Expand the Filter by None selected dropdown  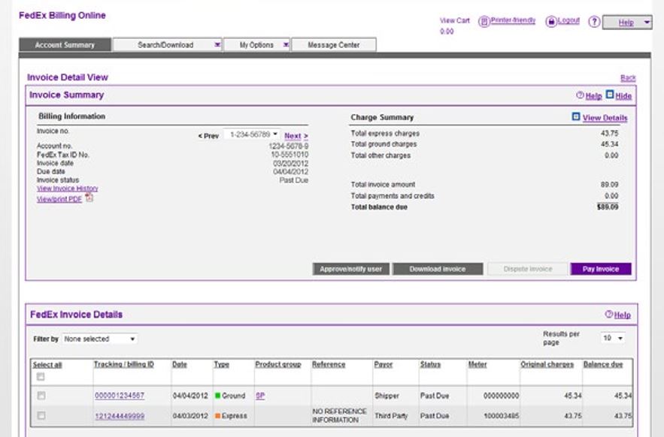click(101, 339)
